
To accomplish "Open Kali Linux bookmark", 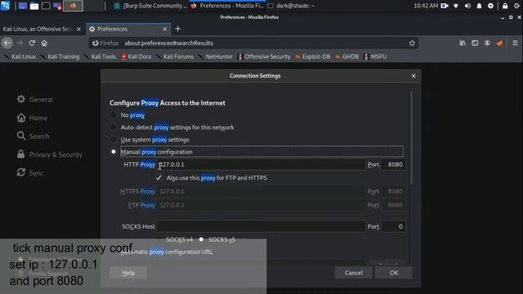I will coord(20,56).
